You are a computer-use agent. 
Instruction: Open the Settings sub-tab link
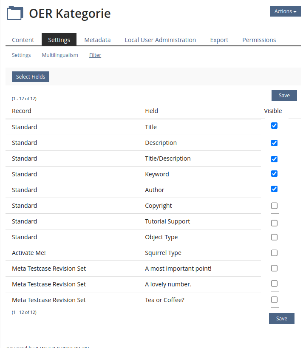(x=21, y=55)
